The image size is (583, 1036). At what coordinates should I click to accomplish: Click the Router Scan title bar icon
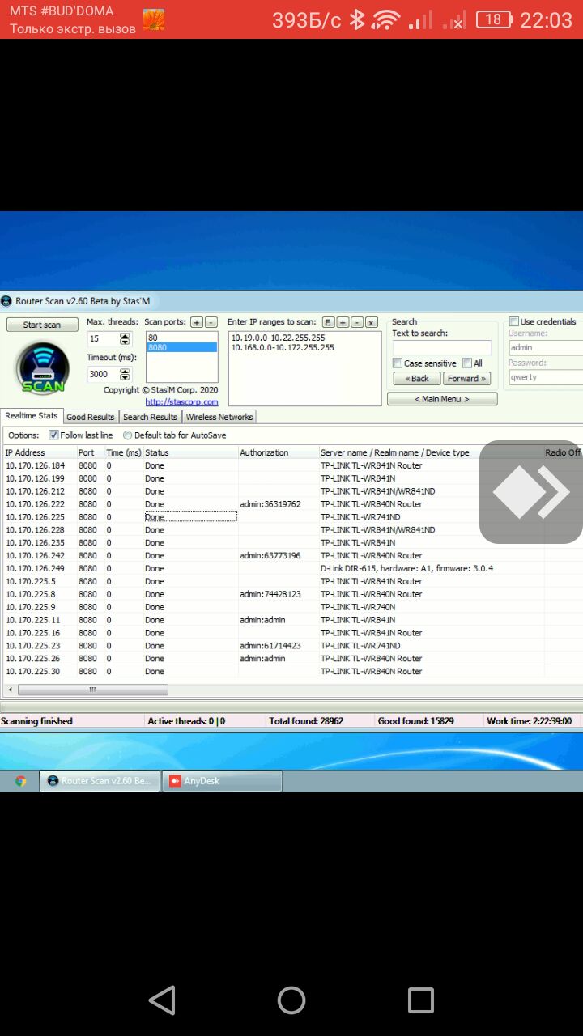pos(6,301)
